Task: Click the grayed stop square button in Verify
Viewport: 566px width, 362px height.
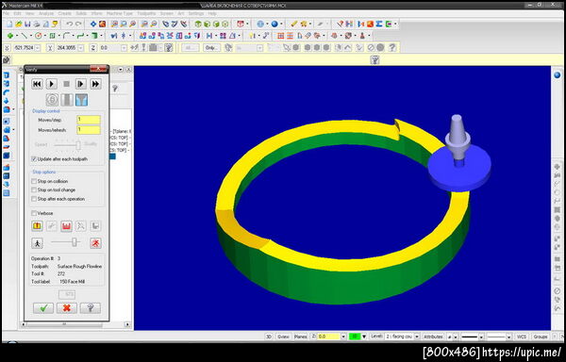Action: click(66, 84)
